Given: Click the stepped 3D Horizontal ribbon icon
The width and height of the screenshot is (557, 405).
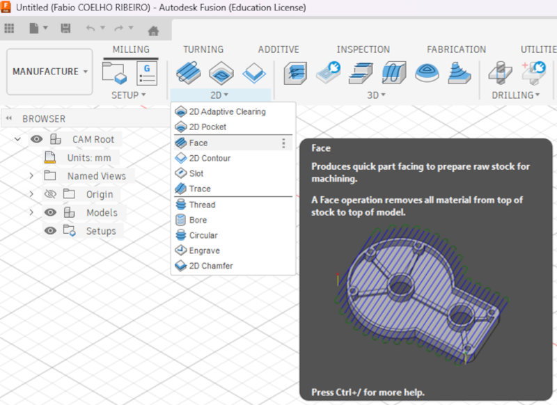Looking at the screenshot, I should coord(361,73).
